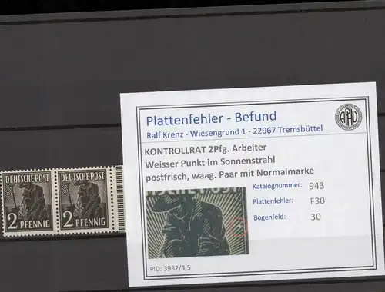Click the 'Bogenfeld:' label
385x292 pixels.
coord(269,217)
